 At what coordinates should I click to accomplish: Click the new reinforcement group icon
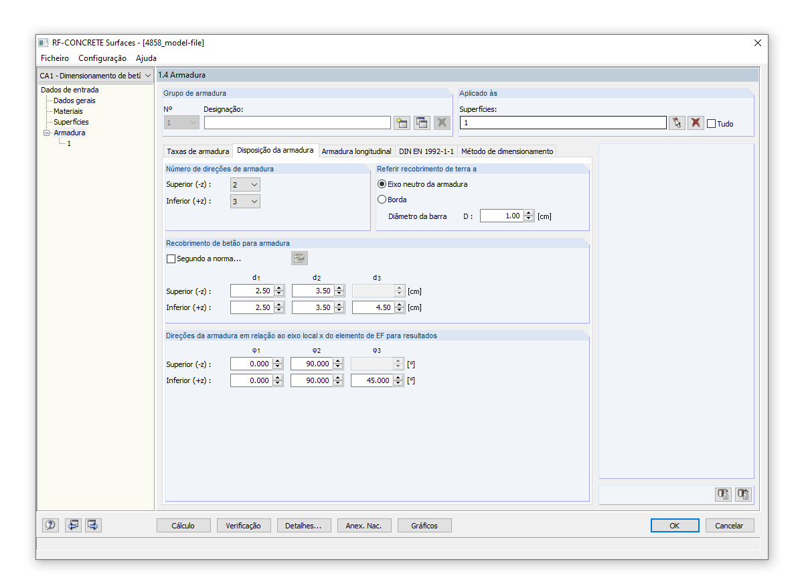[402, 123]
